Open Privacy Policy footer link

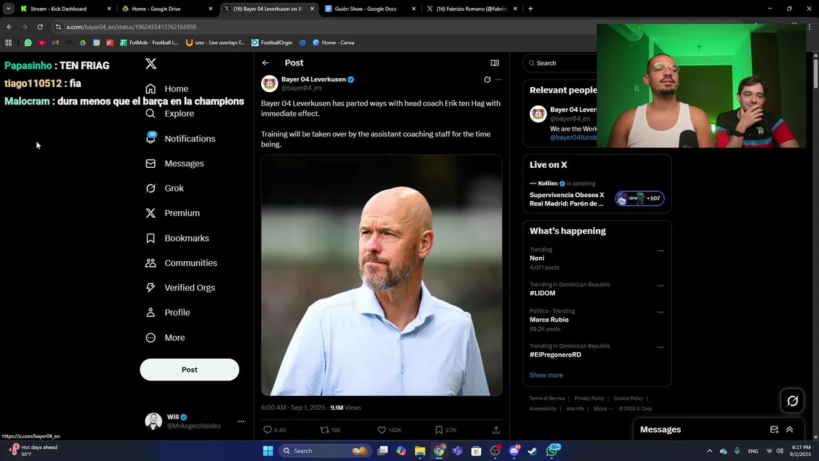click(589, 398)
